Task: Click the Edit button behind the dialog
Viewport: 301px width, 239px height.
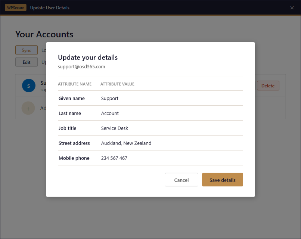Action: pyautogui.click(x=27, y=62)
